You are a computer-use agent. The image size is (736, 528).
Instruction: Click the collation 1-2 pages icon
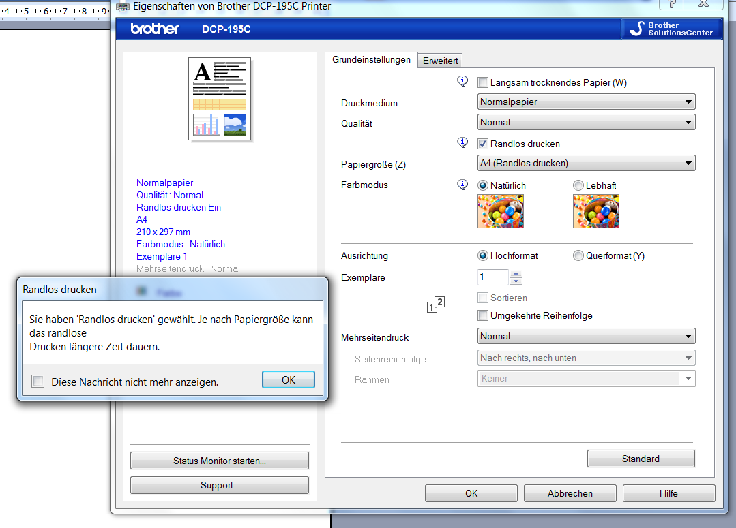(436, 305)
